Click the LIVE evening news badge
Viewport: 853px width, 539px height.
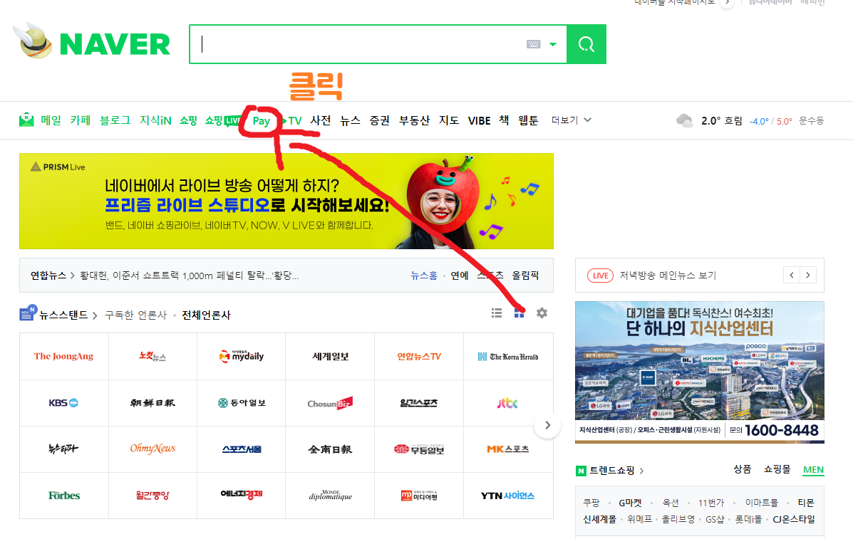[600, 276]
